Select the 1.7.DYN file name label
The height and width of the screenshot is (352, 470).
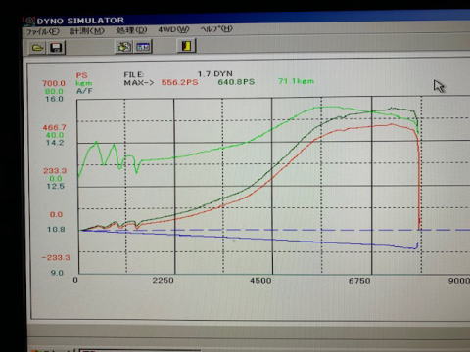pos(215,74)
